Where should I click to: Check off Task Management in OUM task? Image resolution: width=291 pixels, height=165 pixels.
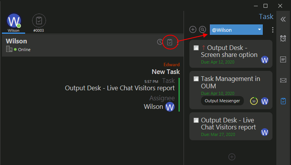tap(196, 79)
